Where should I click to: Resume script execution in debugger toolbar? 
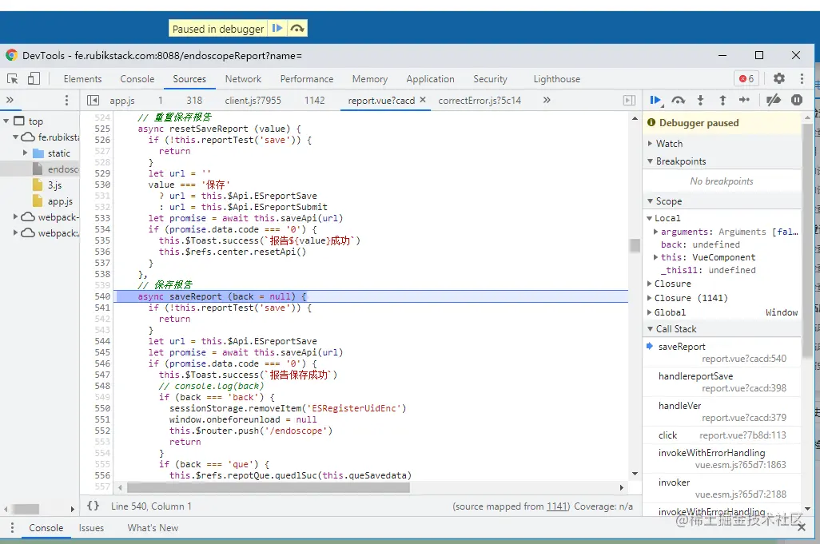pos(655,101)
